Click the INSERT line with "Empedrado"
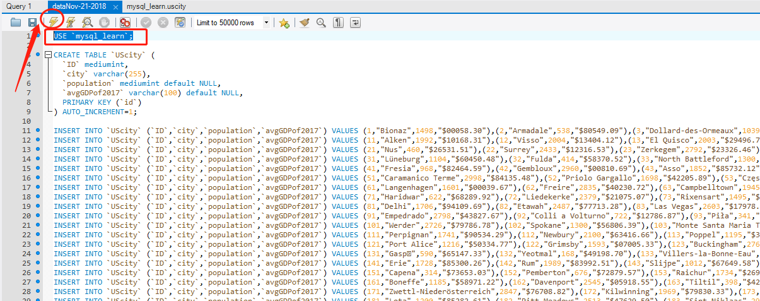Screen dimensions: 760x301 coord(406,216)
